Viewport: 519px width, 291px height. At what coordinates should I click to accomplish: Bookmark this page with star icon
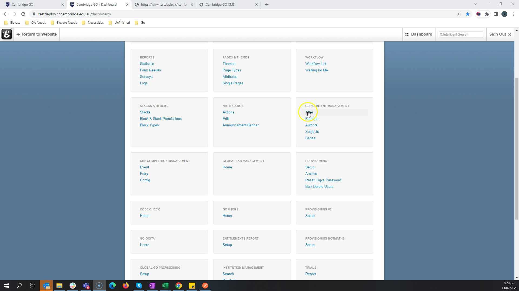[x=468, y=14]
